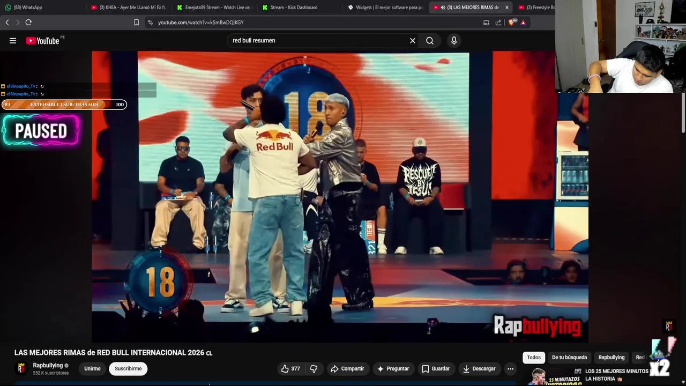The width and height of the screenshot is (686, 386).
Task: Switch to the Emejota09 Stream Kick tab
Action: [213, 8]
